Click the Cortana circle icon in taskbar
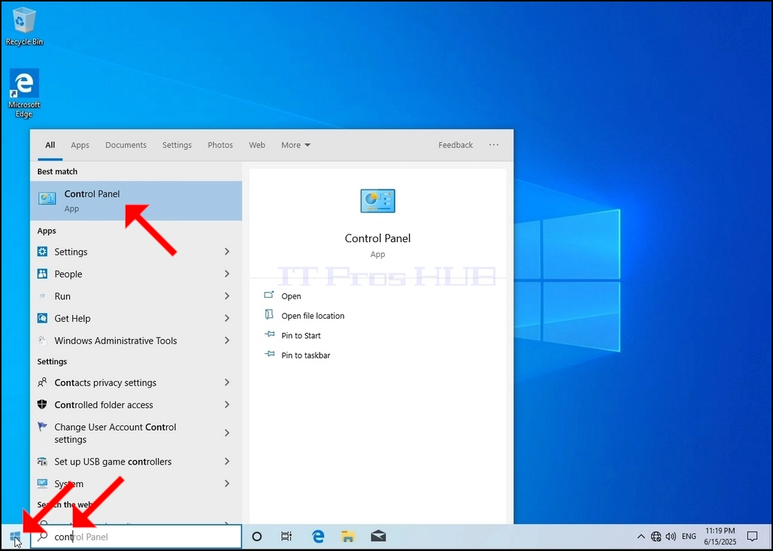This screenshot has height=551, width=773. tap(257, 536)
